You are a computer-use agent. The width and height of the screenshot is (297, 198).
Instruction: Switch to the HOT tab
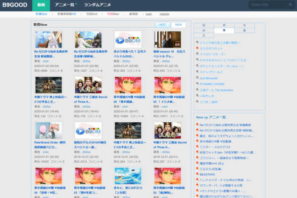(162, 25)
